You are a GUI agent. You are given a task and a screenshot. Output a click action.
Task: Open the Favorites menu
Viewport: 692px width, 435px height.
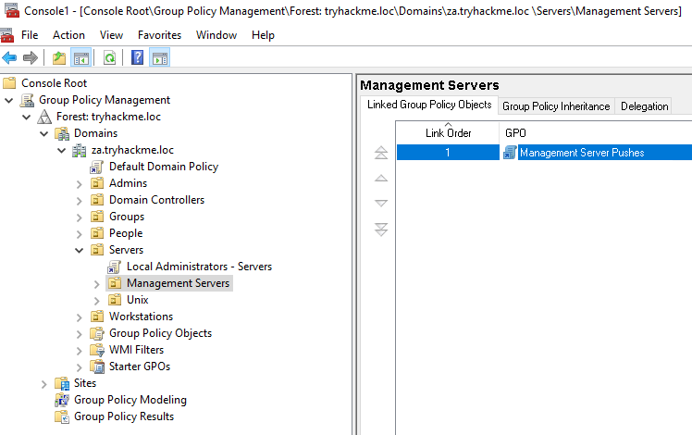(159, 35)
